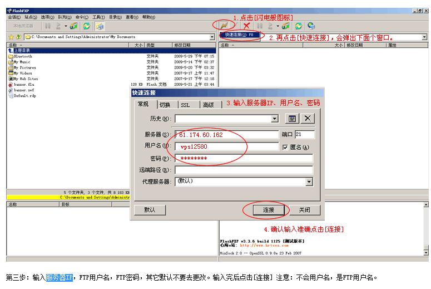Choose the 快速连接(Q) F8 menu entry
The width and height of the screenshot is (431, 289).
pyautogui.click(x=239, y=35)
